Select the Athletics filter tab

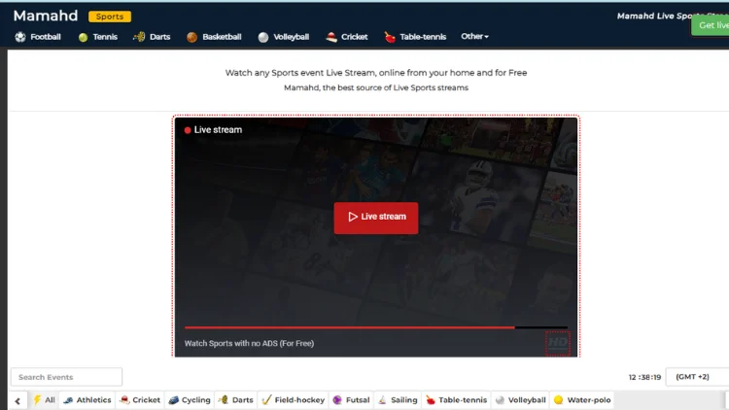87,399
